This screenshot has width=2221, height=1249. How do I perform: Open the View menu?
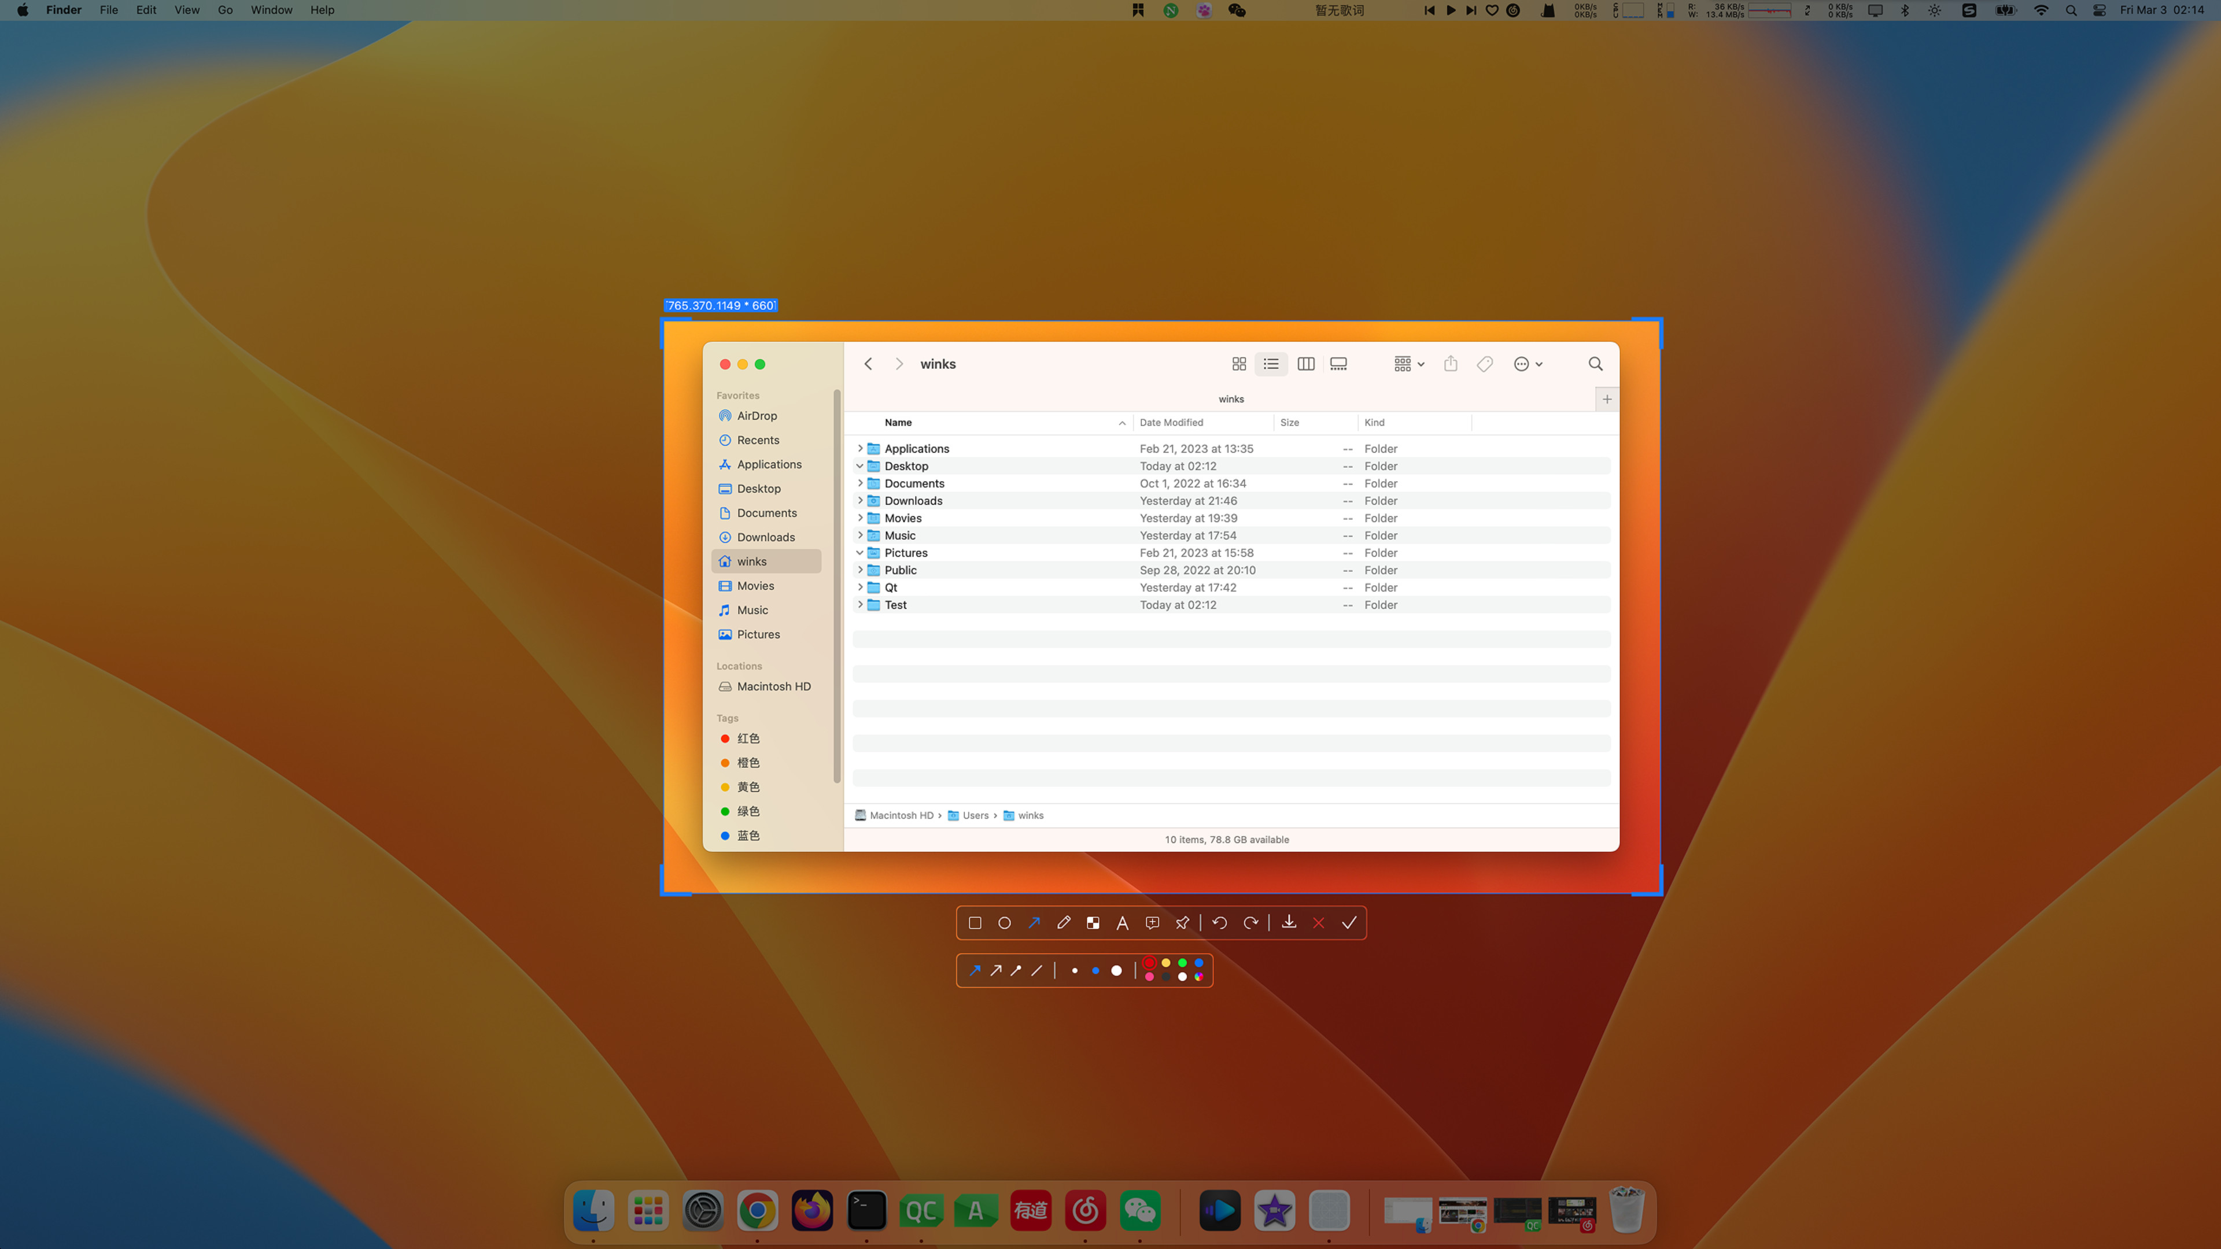(x=186, y=10)
